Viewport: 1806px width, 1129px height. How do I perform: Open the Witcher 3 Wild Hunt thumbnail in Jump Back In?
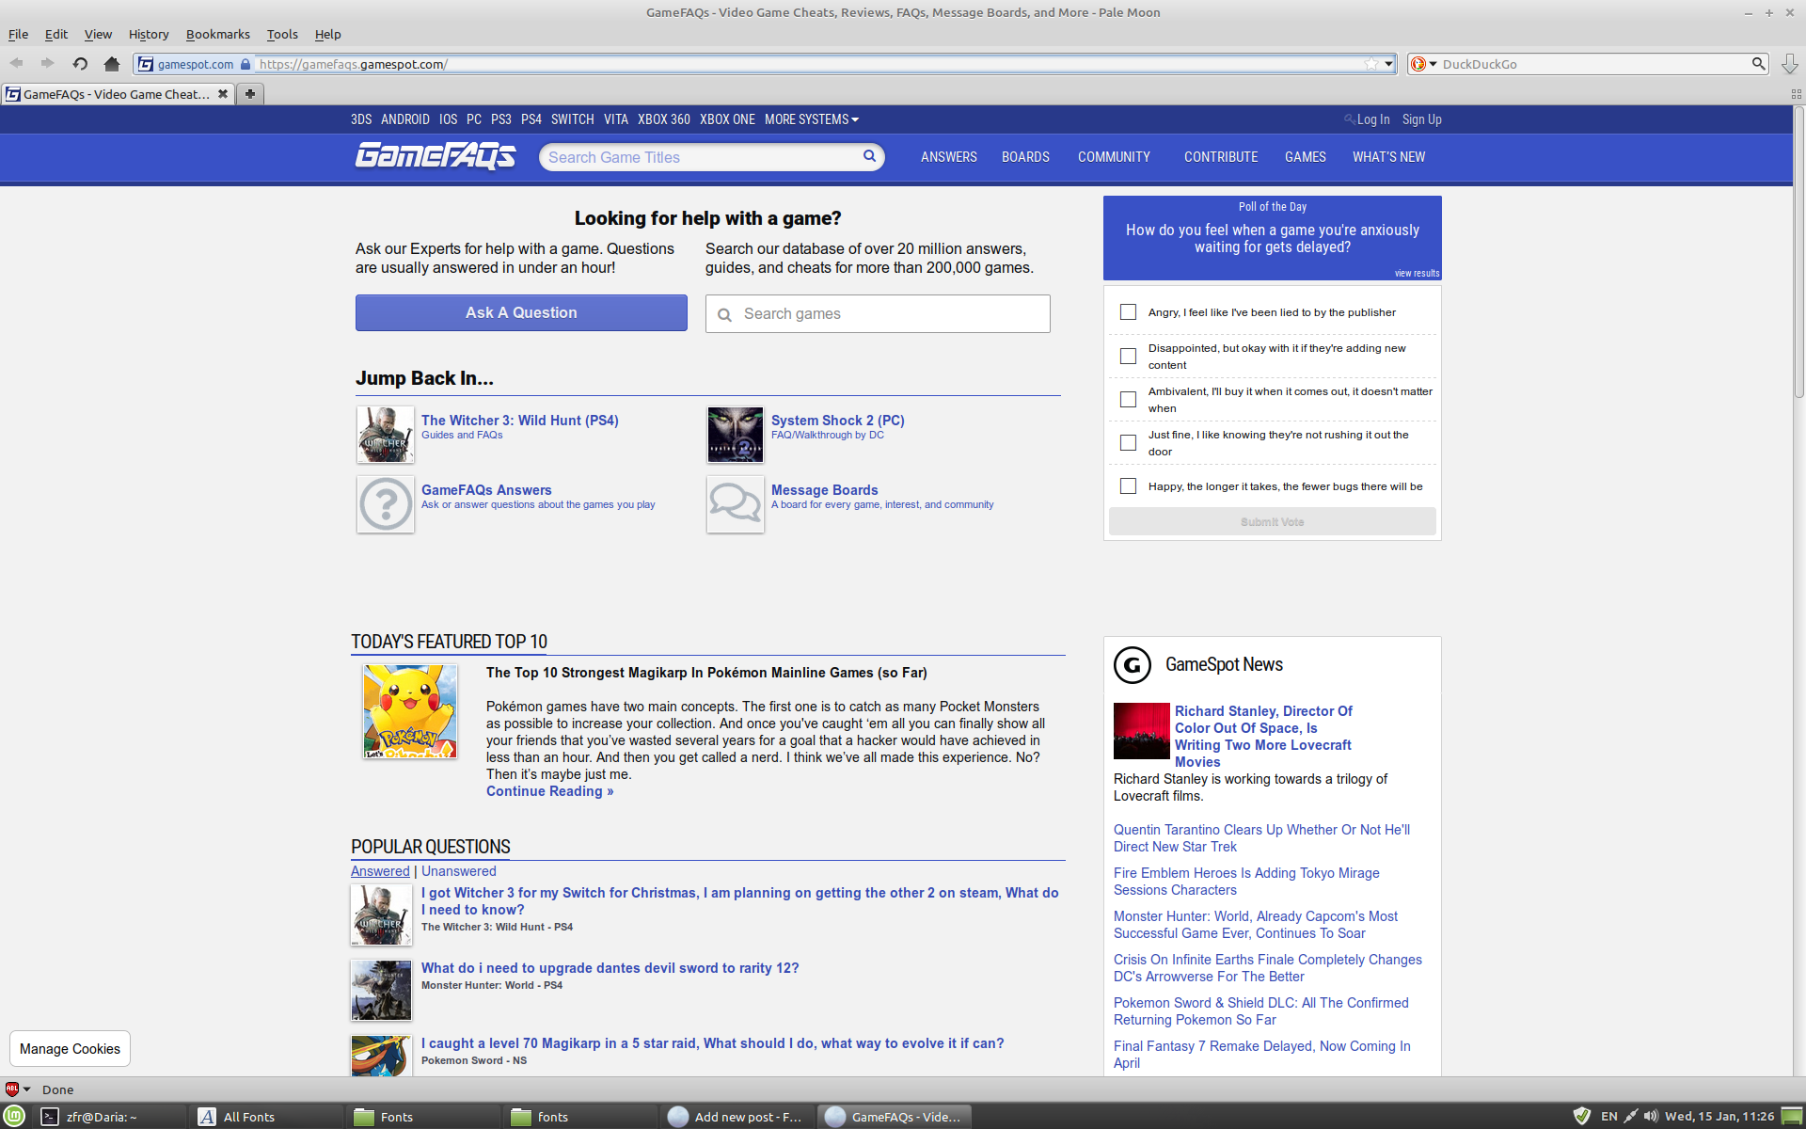pyautogui.click(x=386, y=435)
